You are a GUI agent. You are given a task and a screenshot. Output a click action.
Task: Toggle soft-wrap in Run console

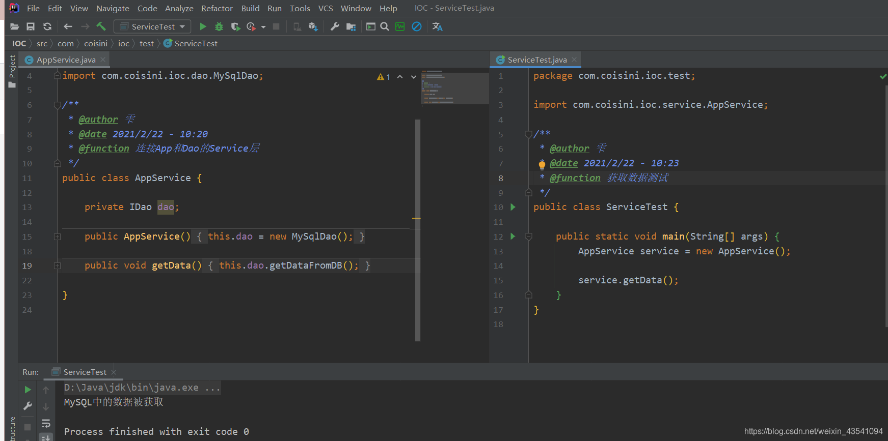46,423
